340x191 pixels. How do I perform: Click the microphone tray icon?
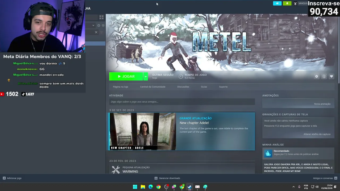pos(299,187)
